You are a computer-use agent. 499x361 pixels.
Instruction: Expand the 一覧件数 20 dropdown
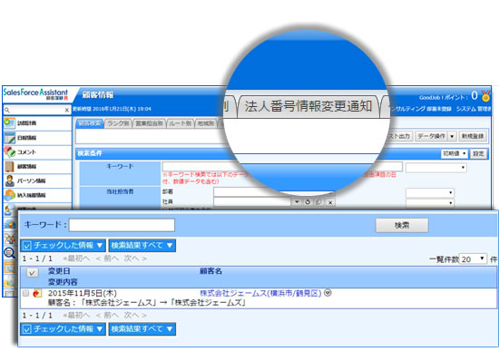[x=474, y=259]
